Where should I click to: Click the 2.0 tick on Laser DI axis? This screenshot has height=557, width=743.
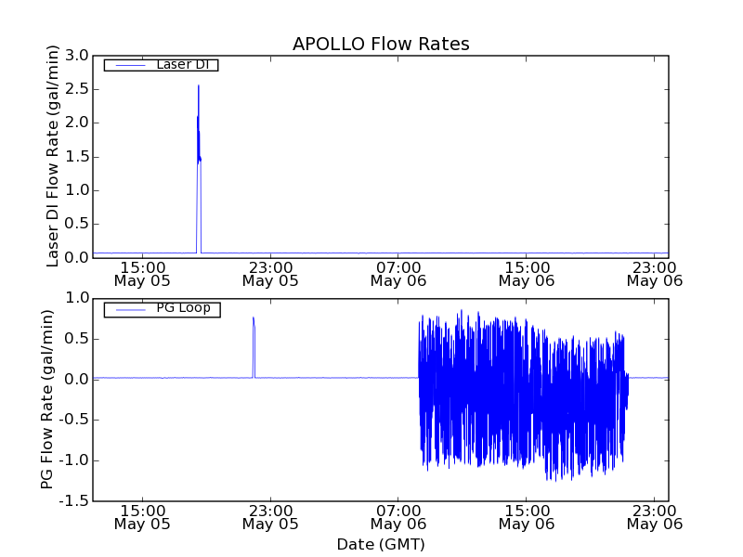tap(77, 123)
